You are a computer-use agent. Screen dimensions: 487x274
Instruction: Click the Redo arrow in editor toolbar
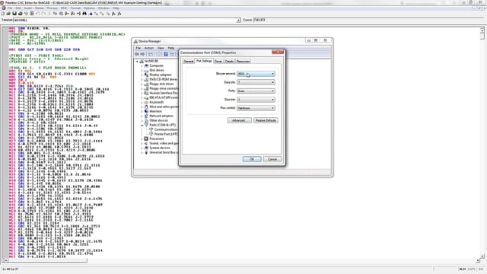[x=43, y=14]
